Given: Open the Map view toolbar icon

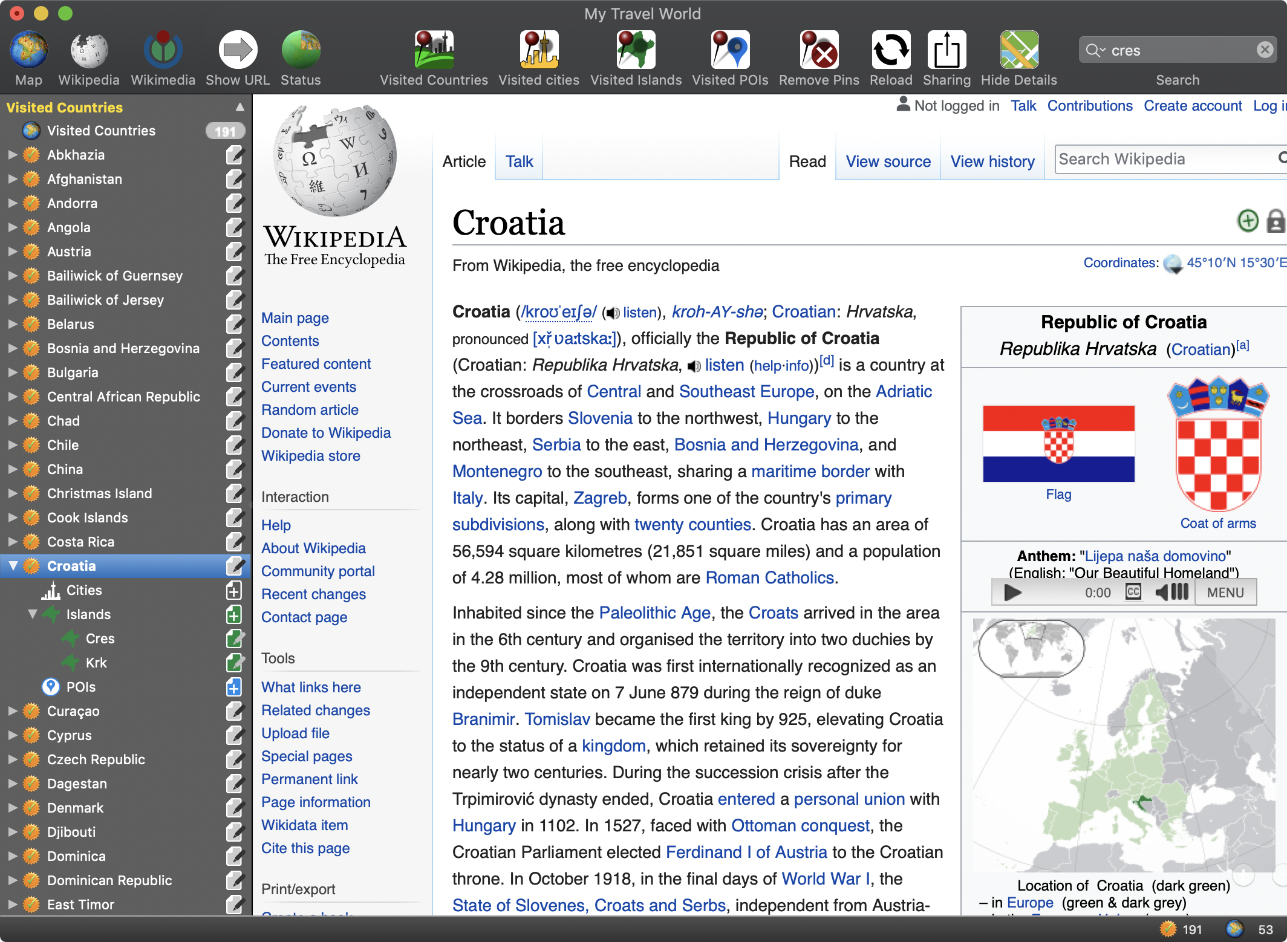Looking at the screenshot, I should point(28,50).
